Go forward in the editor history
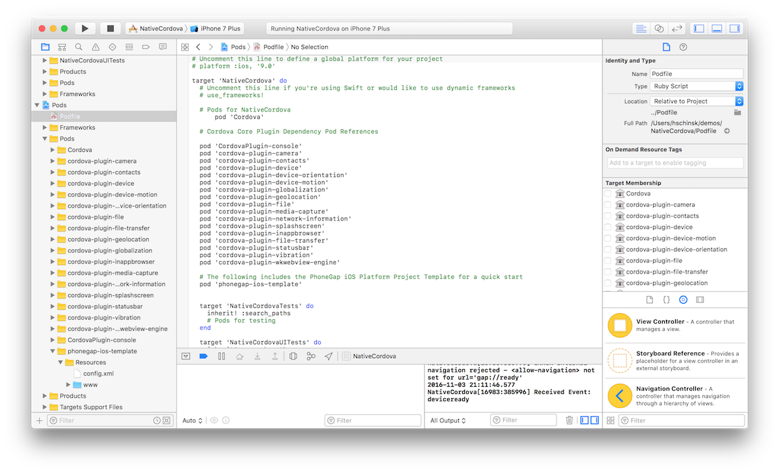This screenshot has height=473, width=779. (x=211, y=47)
